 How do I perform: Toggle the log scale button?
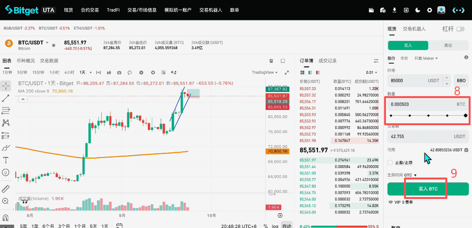pyautogui.click(x=275, y=226)
